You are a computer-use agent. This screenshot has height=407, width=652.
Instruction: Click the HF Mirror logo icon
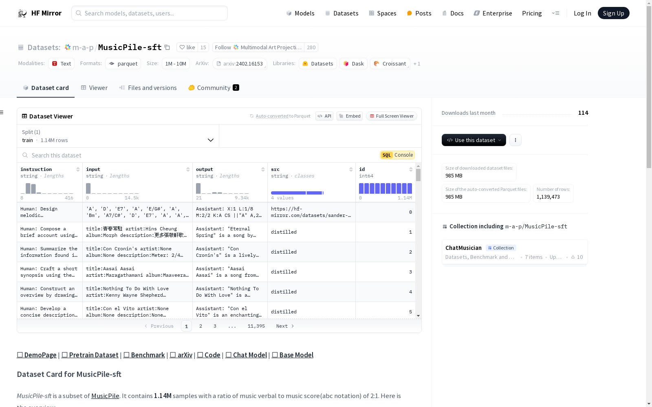22,13
